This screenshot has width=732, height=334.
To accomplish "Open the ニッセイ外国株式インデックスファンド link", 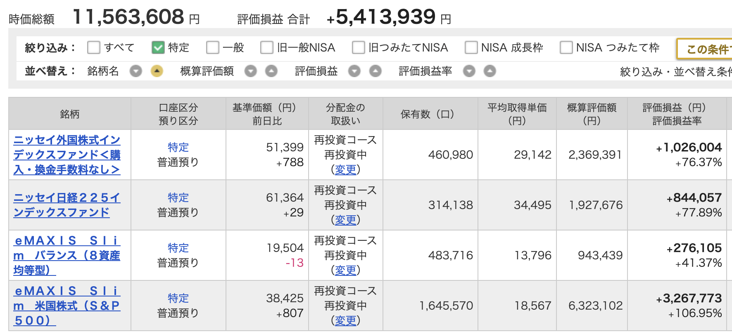I will click(x=67, y=155).
